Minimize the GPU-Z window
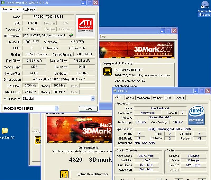This screenshot has height=180, width=211. (x=83, y=3)
